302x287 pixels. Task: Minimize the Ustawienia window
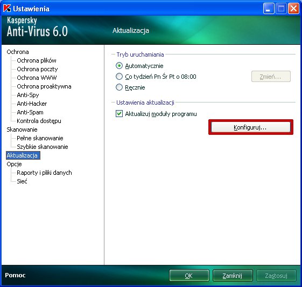pos(269,9)
